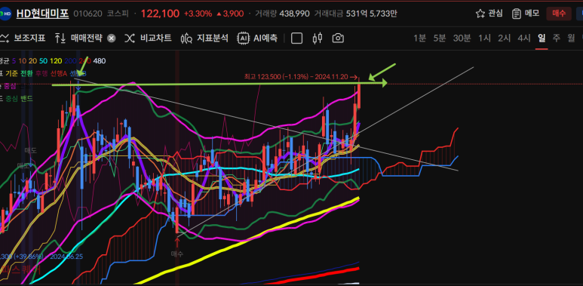Toggle the 선행A leading span legend
The width and height of the screenshot is (583, 286).
(x=58, y=74)
